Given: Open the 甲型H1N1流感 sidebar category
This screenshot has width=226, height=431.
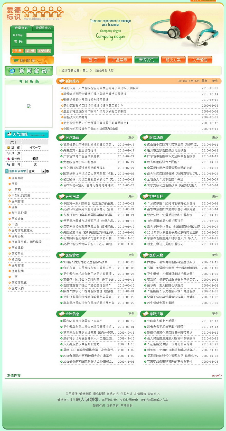Looking at the screenshot, I should 21,196.
